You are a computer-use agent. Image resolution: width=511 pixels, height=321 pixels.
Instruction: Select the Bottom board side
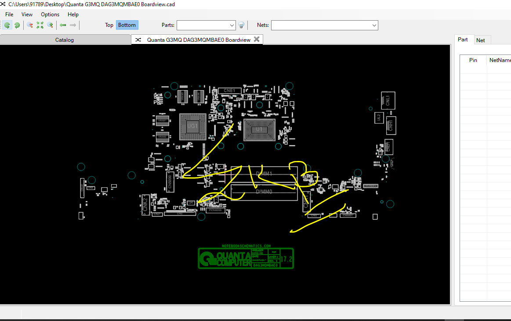click(127, 25)
